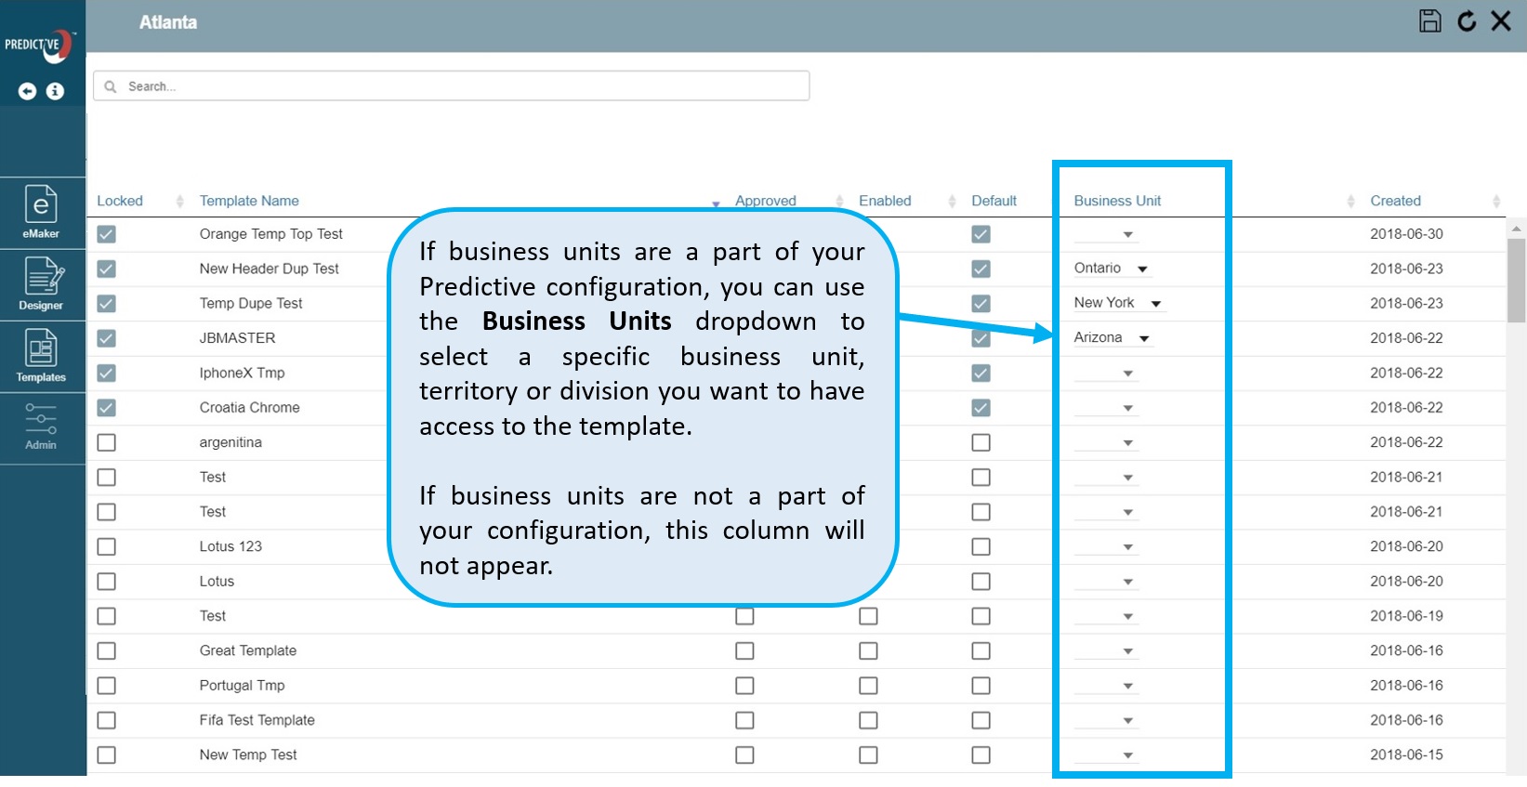
Task: Uncheck Locked for Orange Temp Top Test
Action: pos(107,234)
